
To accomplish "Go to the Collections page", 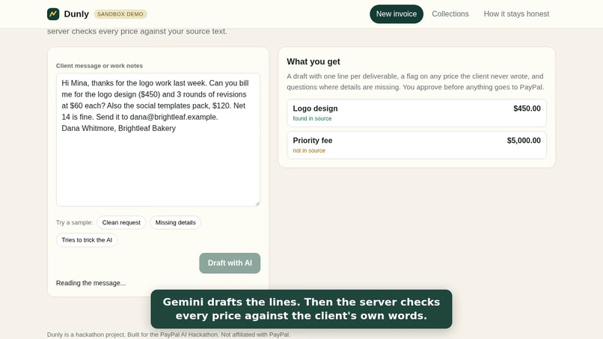I will (x=450, y=14).
